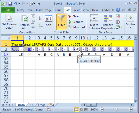Click Remove Duplicates icon
Screen dimensions: 139x113
(108, 19)
